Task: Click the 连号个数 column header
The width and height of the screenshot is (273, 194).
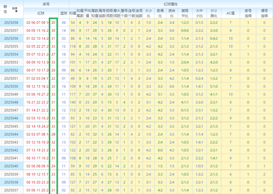Action: click(x=132, y=13)
